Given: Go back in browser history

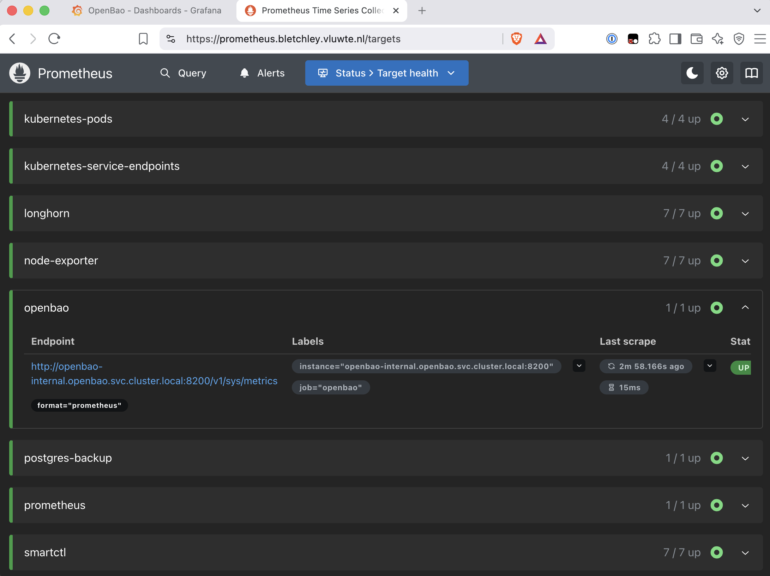Looking at the screenshot, I should [x=13, y=38].
